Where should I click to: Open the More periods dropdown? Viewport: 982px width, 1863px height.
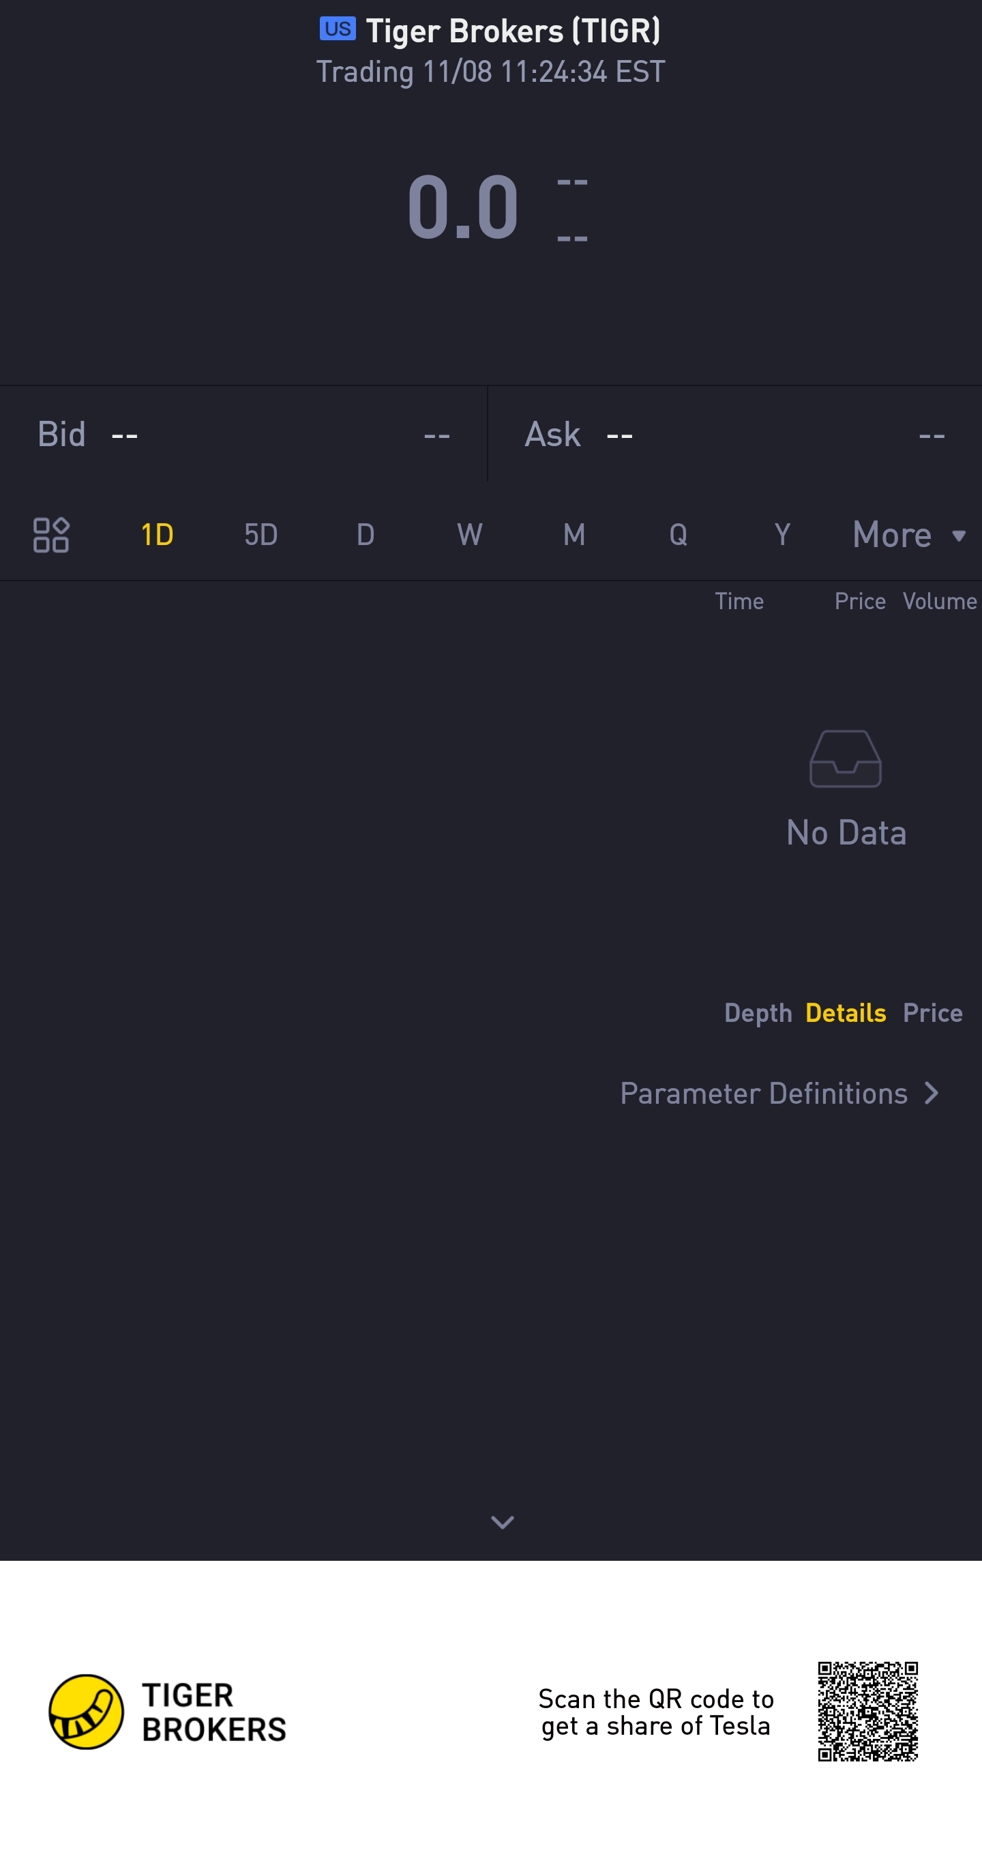(909, 536)
